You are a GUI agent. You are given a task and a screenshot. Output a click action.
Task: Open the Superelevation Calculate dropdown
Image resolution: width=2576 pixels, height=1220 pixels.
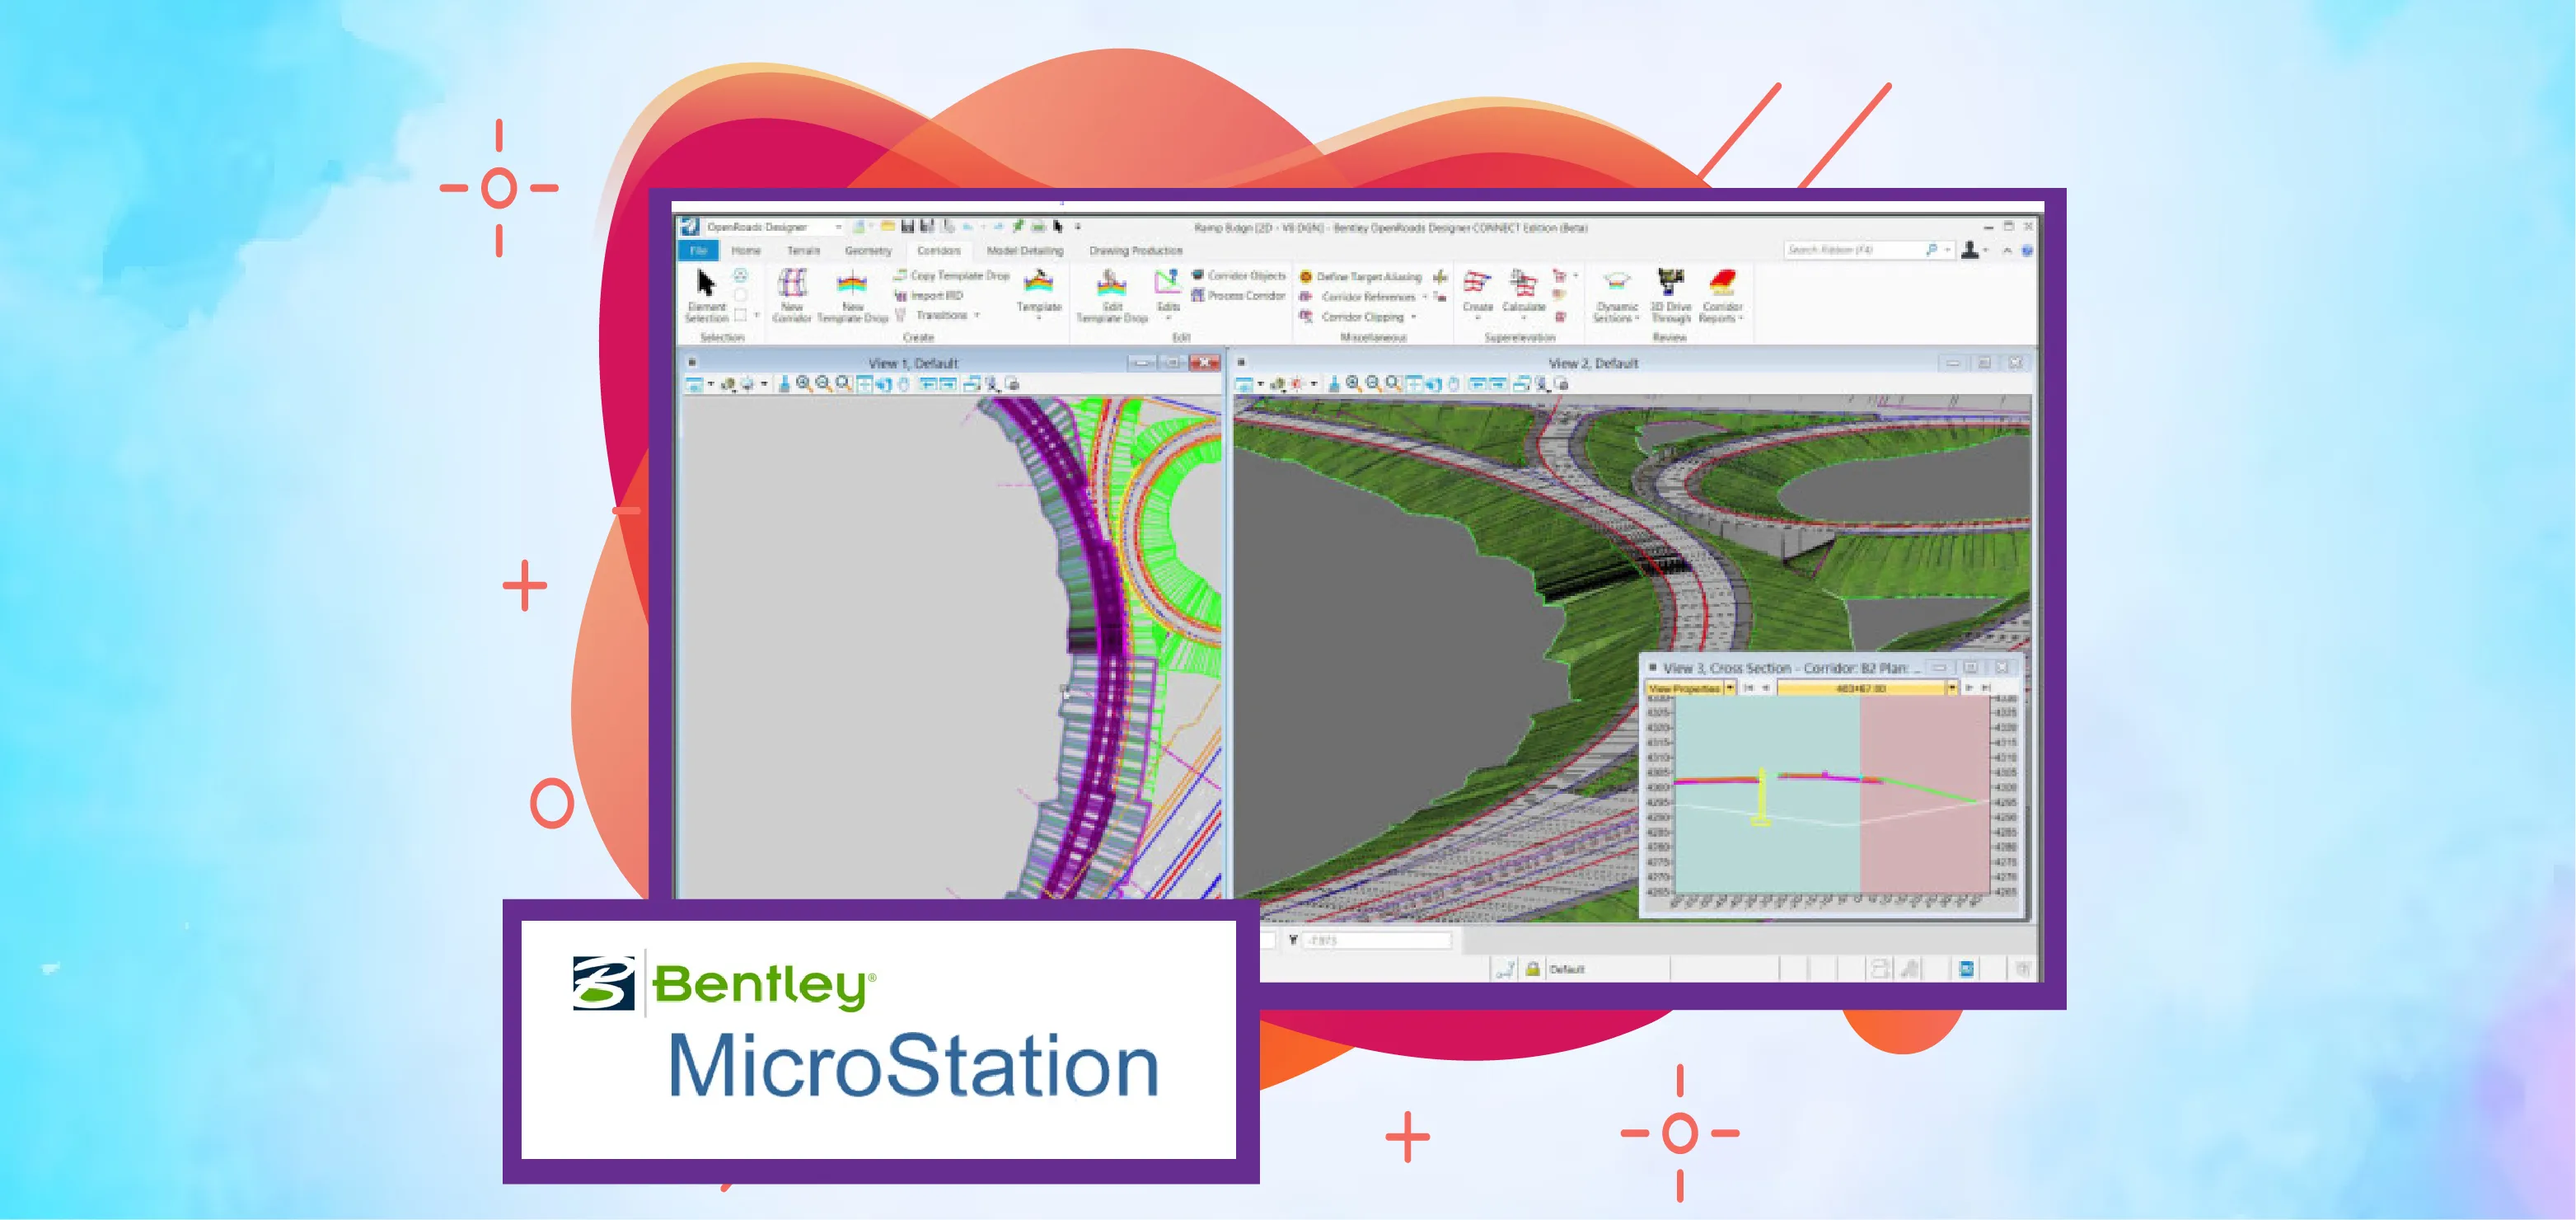pos(1523,318)
